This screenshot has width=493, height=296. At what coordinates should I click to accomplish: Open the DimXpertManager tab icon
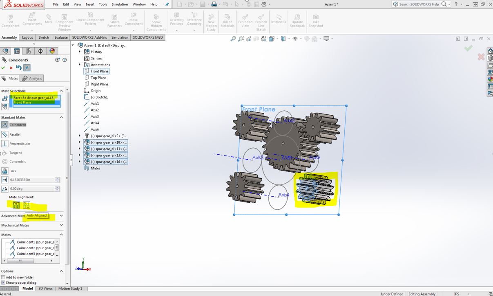point(40,51)
